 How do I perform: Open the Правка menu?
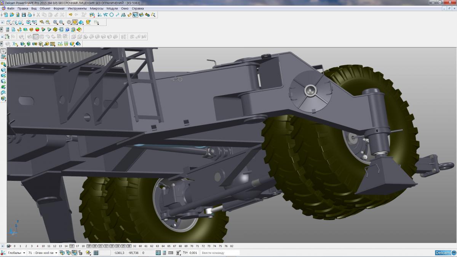point(23,8)
